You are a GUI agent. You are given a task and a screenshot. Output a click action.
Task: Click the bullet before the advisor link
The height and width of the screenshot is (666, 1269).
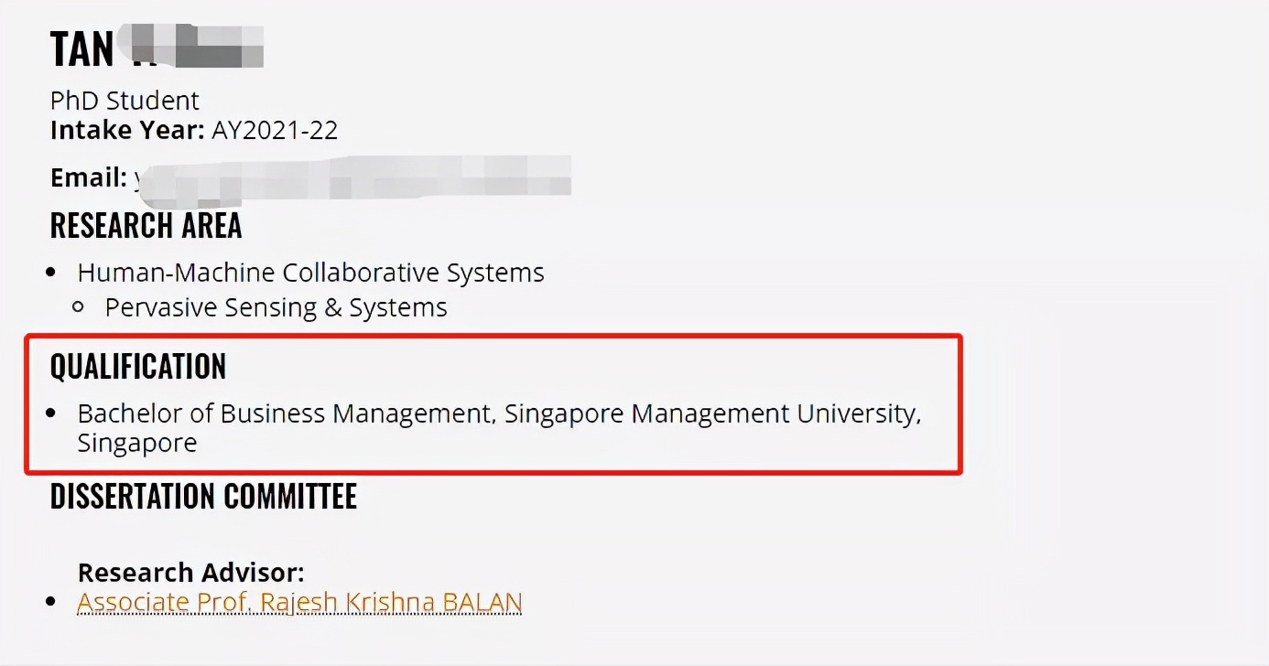click(x=51, y=604)
